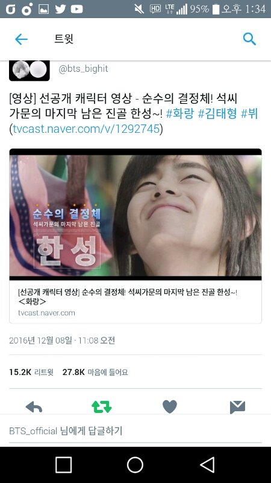Toggle the green retweet icon
The image size is (271, 483).
[x=101, y=407]
